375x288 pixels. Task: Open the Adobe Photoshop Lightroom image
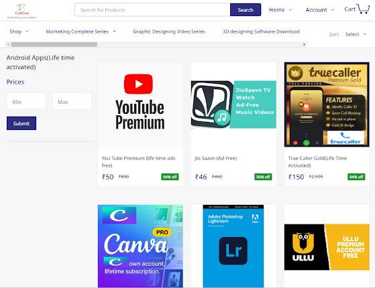click(233, 246)
